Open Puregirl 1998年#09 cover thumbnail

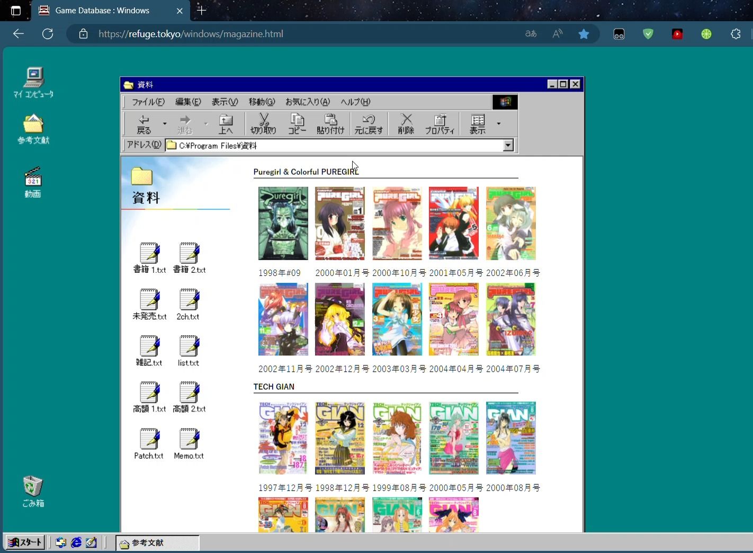coord(283,223)
